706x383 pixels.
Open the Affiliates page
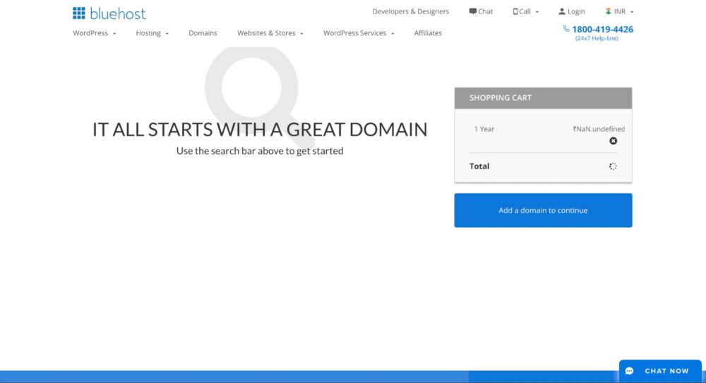pos(428,33)
